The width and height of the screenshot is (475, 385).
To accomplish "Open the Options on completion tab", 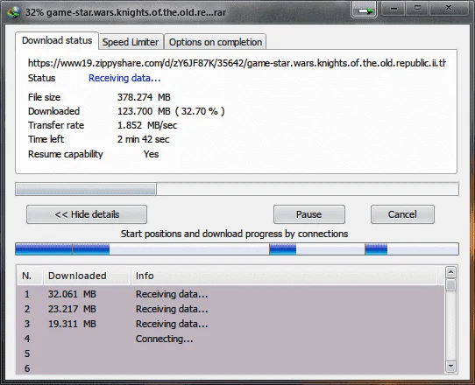I will (x=216, y=42).
